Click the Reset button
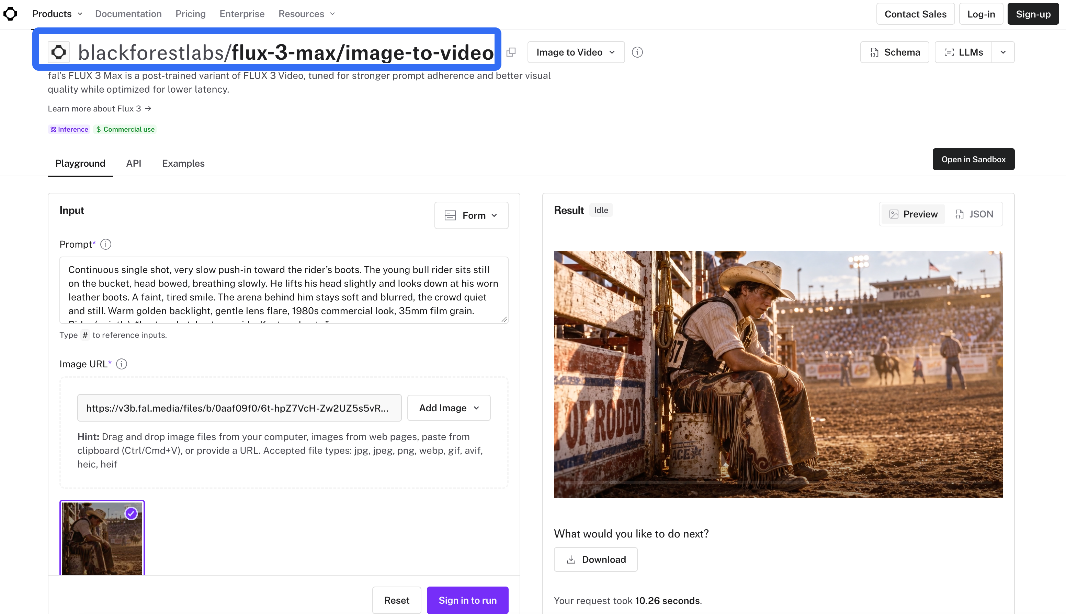 [396, 600]
